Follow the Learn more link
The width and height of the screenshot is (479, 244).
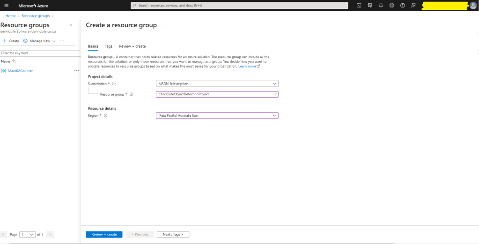pos(248,66)
